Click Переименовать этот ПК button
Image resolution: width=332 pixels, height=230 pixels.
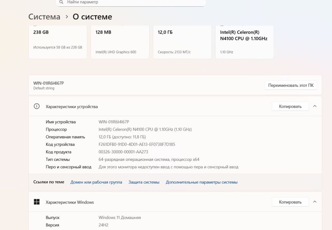pos(291,85)
